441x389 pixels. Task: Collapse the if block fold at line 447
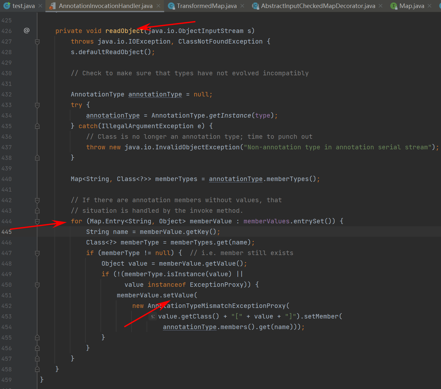(37, 253)
